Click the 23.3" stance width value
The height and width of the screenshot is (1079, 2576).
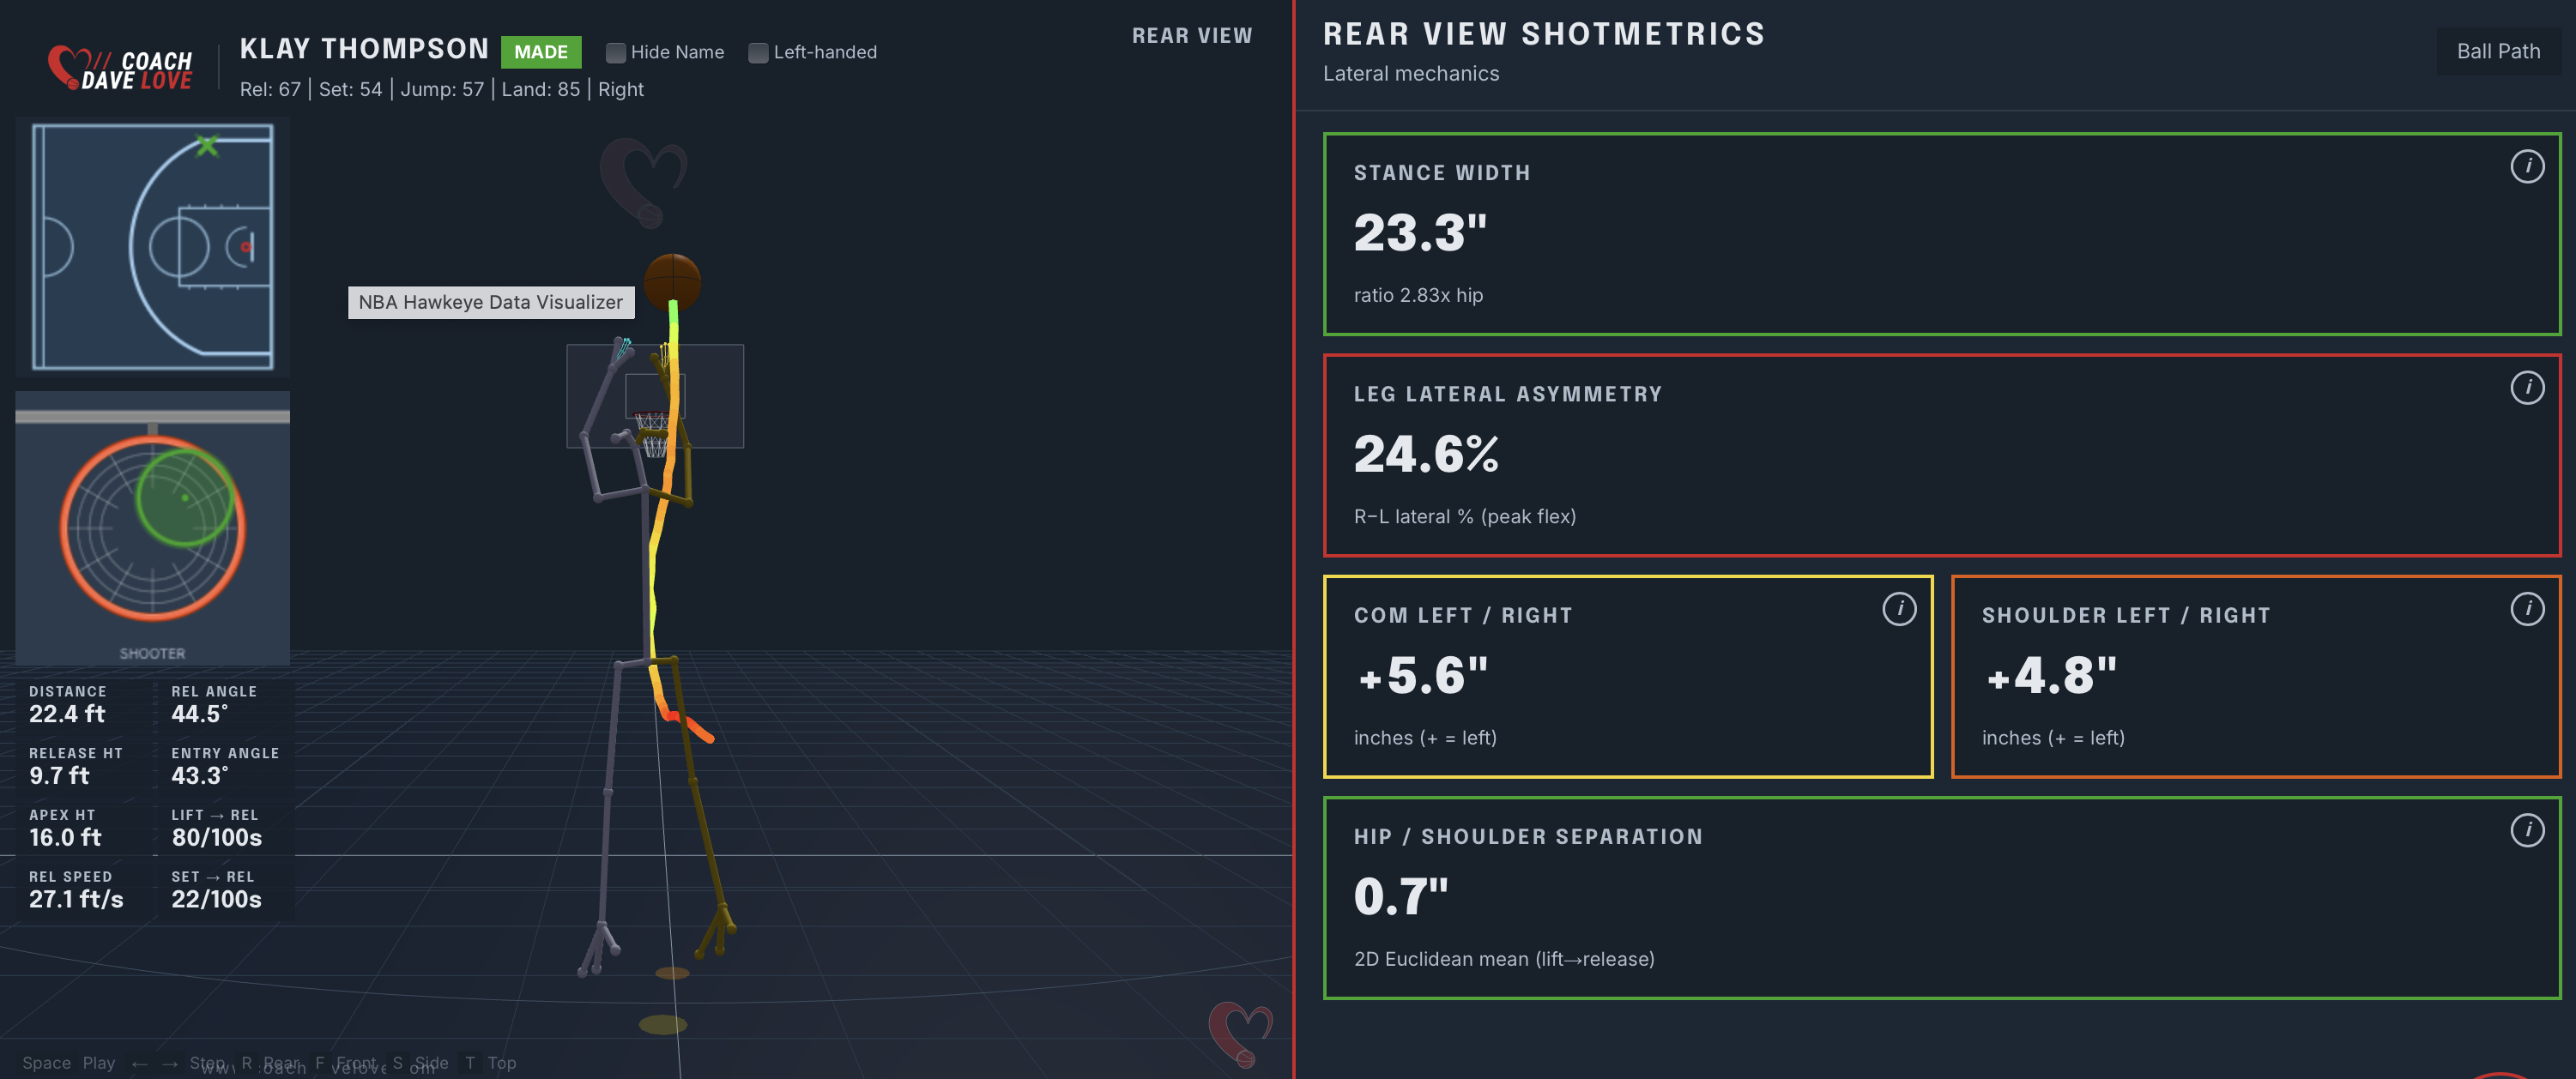pos(1420,233)
